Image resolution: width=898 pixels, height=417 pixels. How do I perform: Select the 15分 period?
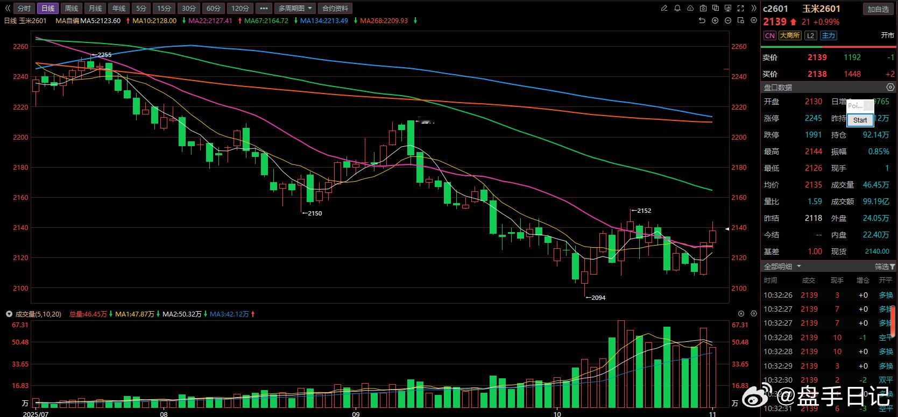tap(164, 8)
